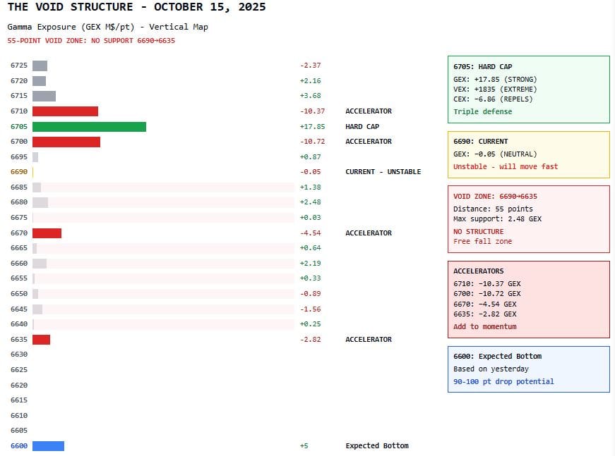Select the 6690 price level label
This screenshot has width=615, height=456.
pos(18,171)
